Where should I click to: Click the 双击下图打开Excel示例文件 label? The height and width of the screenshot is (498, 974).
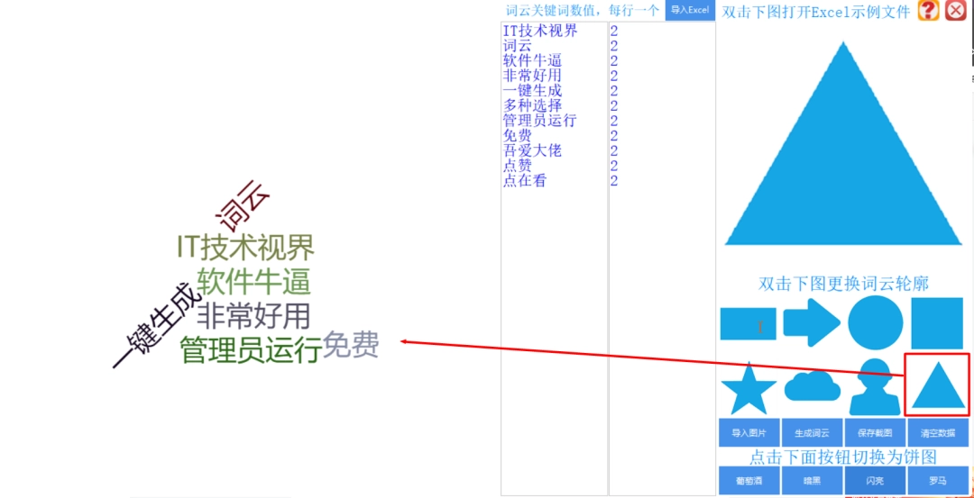816,11
